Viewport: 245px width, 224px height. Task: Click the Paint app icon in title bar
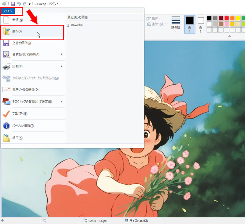[x=4, y=3]
